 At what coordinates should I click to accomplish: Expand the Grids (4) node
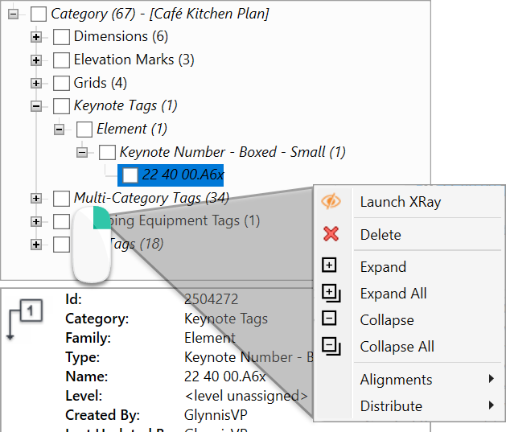click(x=36, y=83)
